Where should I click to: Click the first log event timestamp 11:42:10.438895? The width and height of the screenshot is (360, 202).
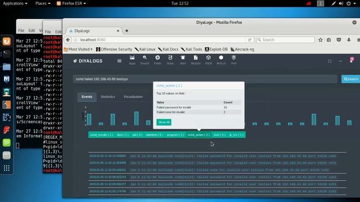[107, 156]
